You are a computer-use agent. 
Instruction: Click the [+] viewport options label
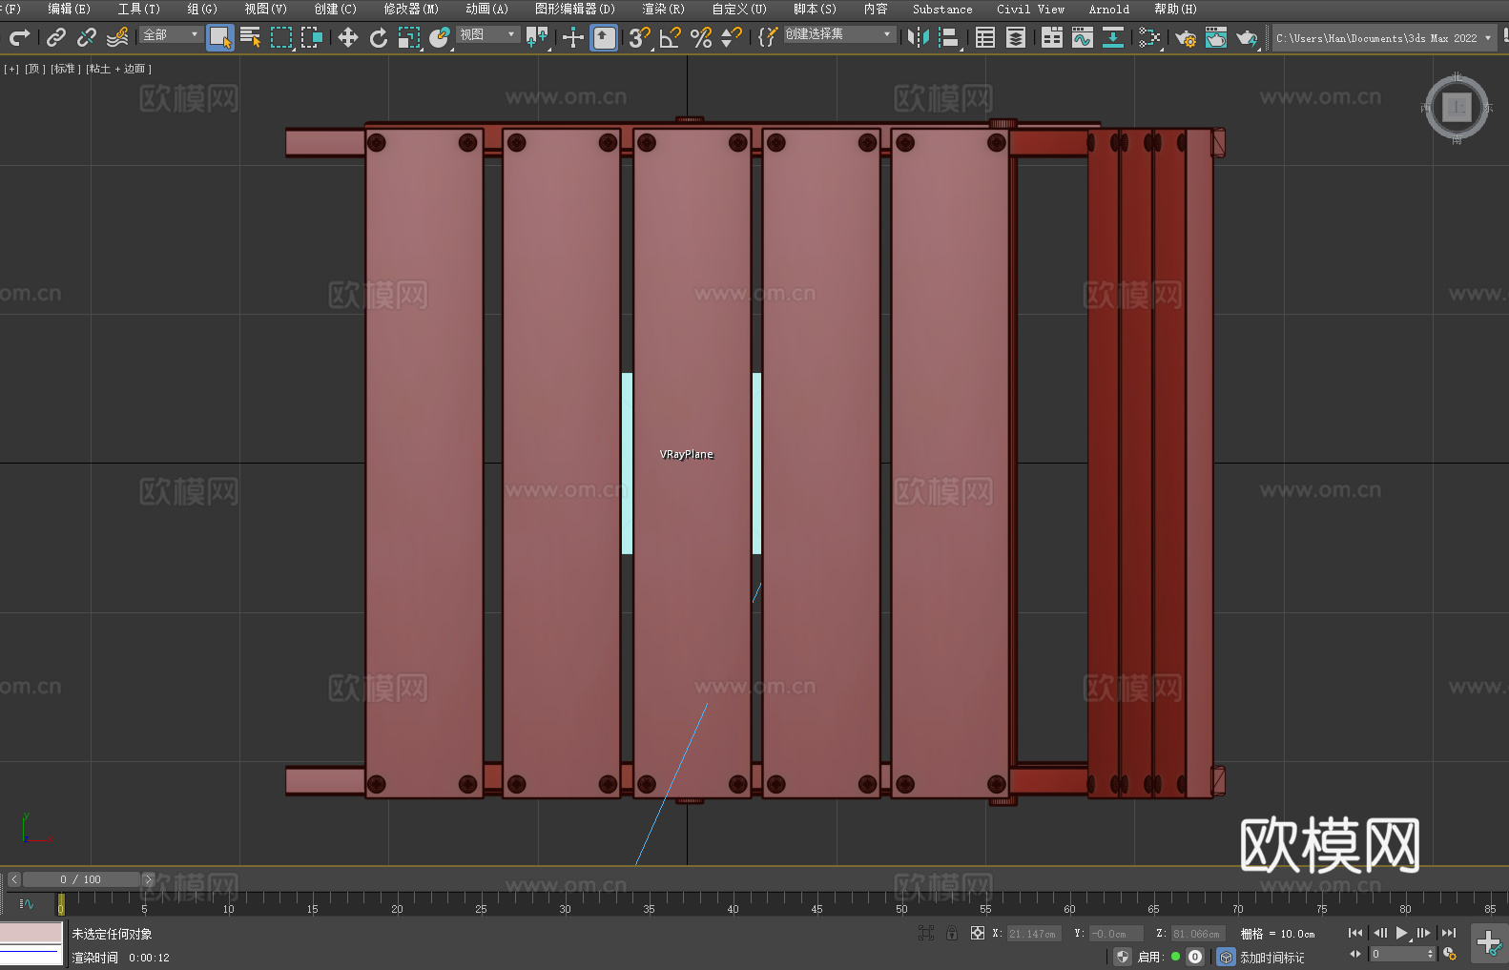[11, 69]
